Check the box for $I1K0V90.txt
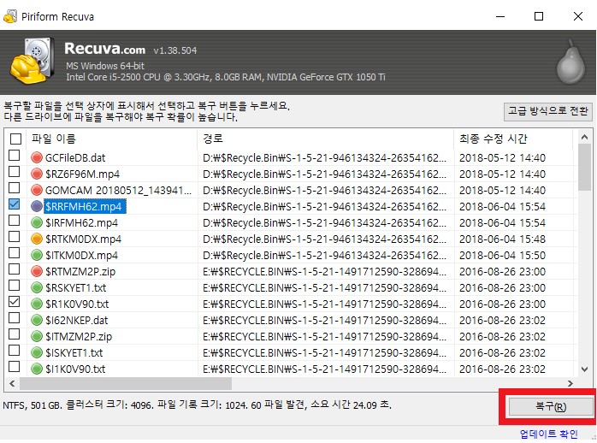597x443 pixels. (14, 367)
